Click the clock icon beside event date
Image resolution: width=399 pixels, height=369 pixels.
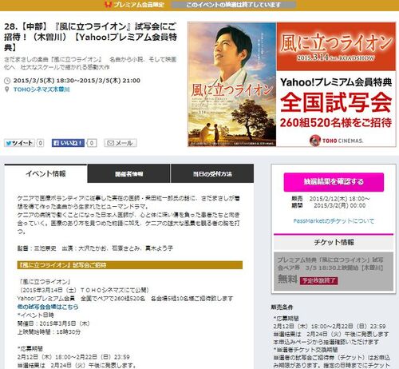coord(7,81)
